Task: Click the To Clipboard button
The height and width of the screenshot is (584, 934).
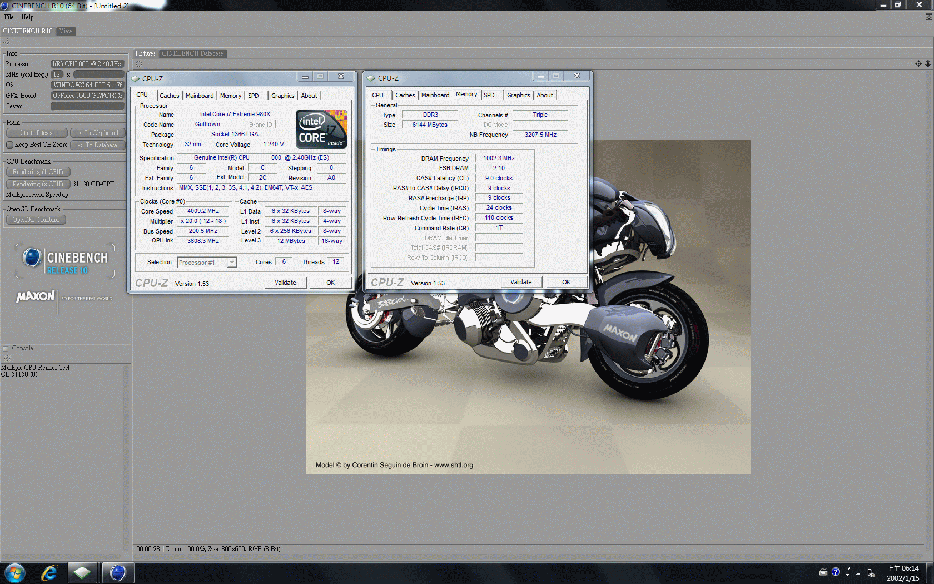Action: (97, 133)
